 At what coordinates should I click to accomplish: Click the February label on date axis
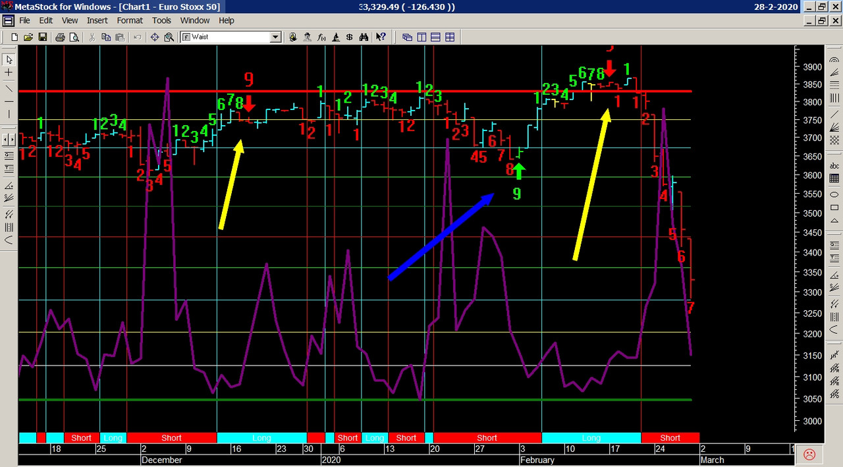pos(537,460)
